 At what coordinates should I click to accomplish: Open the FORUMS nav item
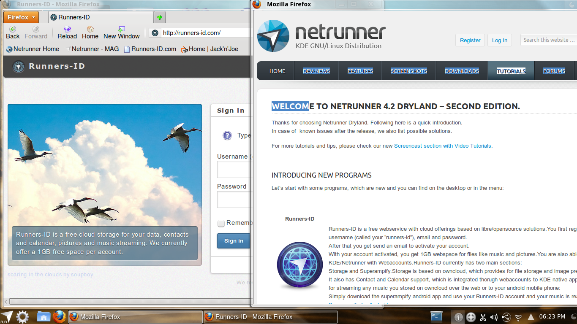pos(554,71)
